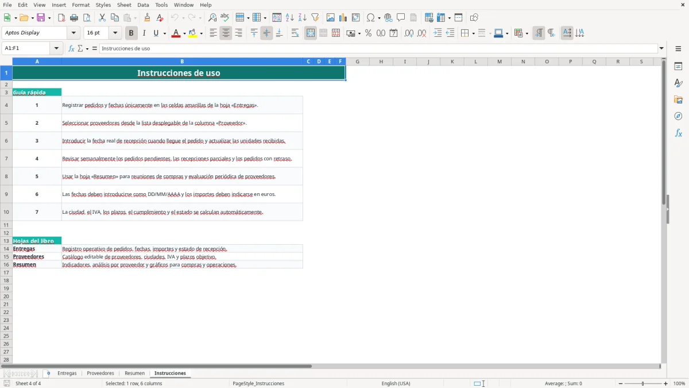Viewport: 689px width, 388px height.
Task: Open the sidebar Properties deck
Action: coord(678,67)
